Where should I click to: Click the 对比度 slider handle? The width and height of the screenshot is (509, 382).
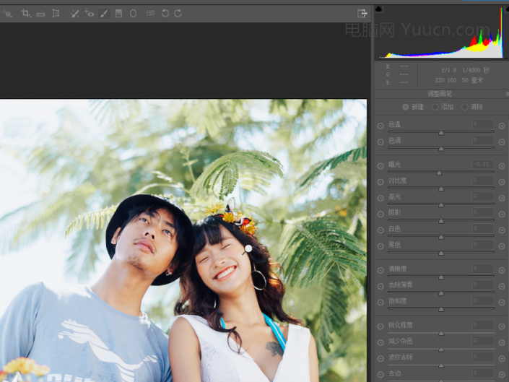tap(440, 189)
